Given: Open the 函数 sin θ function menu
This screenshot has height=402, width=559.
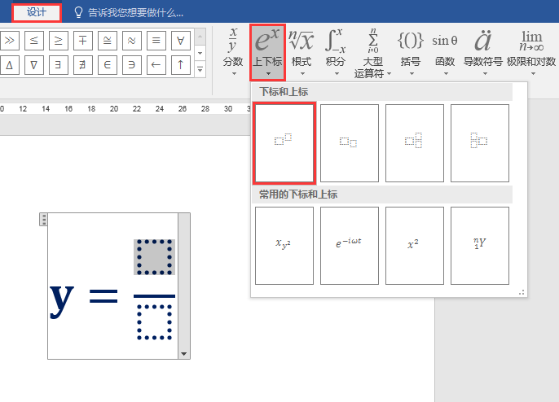Looking at the screenshot, I should 445,52.
